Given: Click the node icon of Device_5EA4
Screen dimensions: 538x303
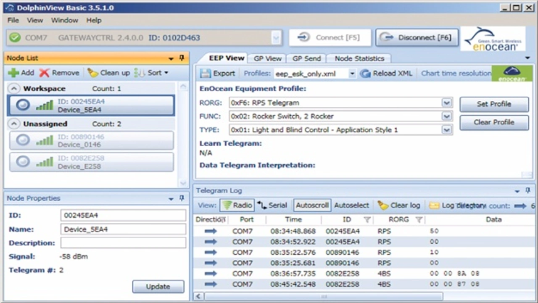Looking at the screenshot, I should pyautogui.click(x=23, y=105).
